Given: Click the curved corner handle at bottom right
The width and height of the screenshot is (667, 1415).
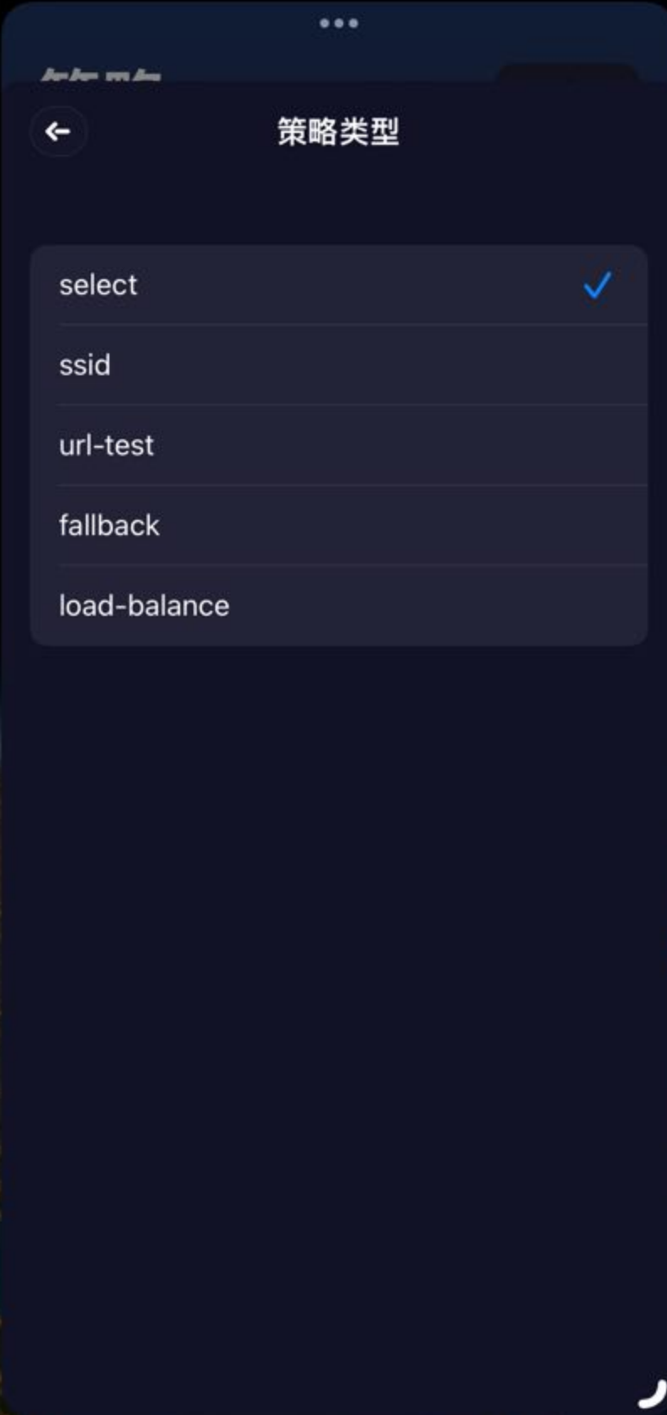Looking at the screenshot, I should [653, 1394].
